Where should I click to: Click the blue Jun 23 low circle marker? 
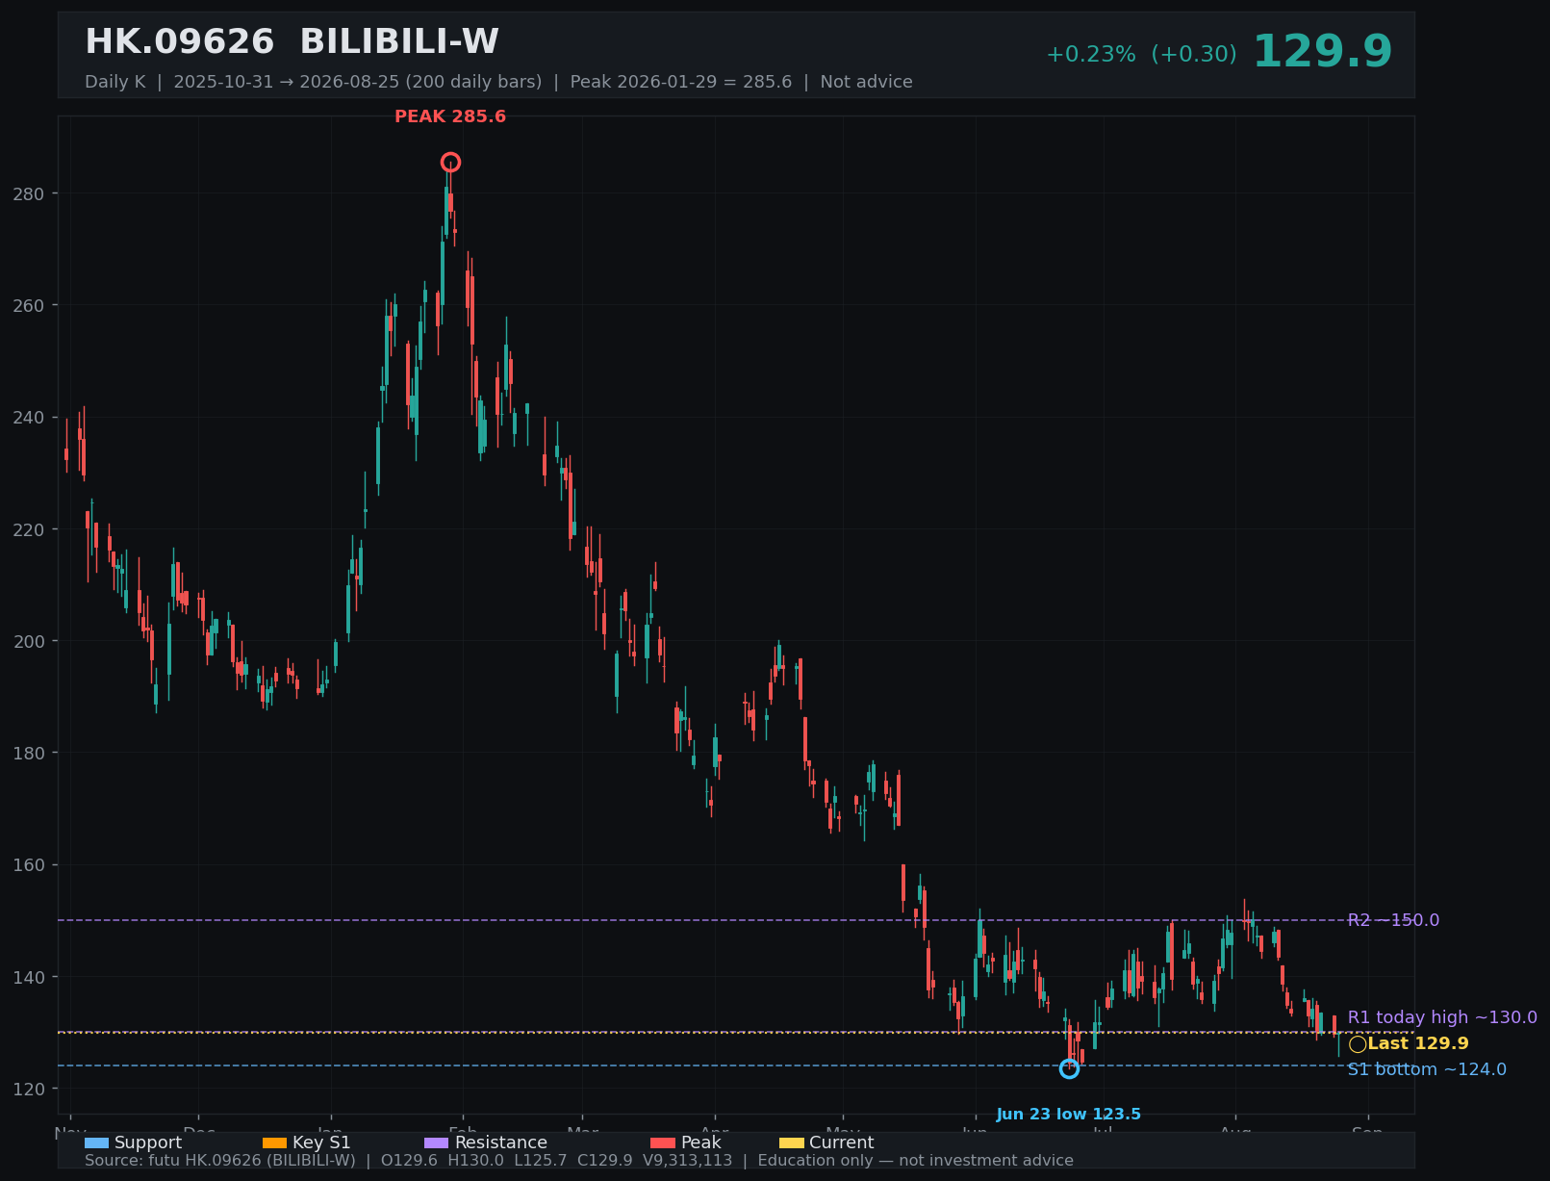1069,1068
